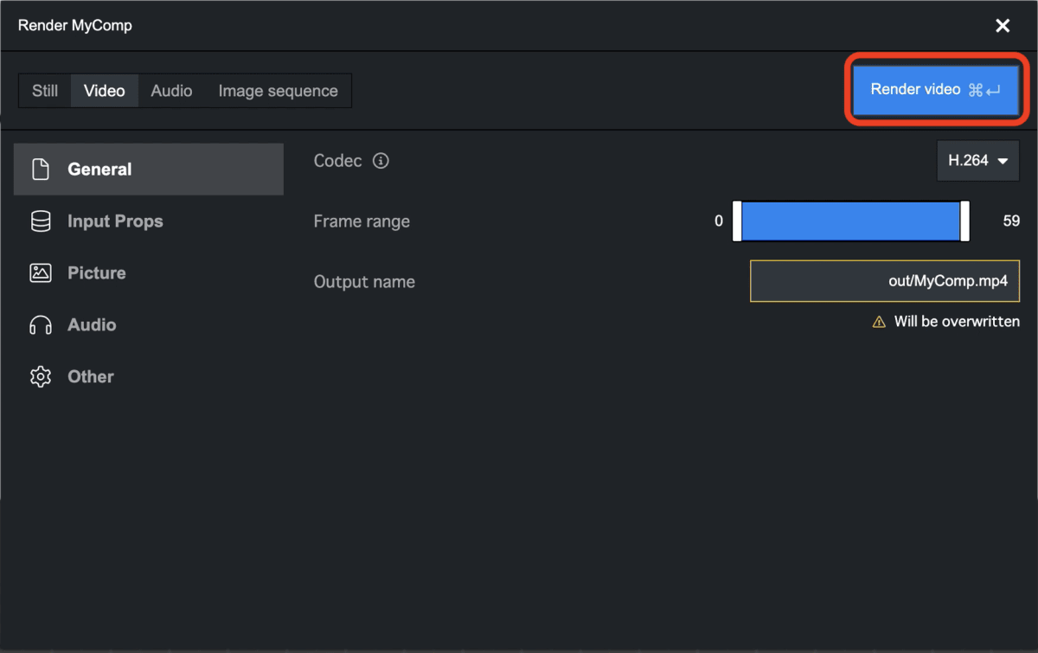Switch to the Still tab
Screen dimensions: 1038x653
pyautogui.click(x=45, y=91)
